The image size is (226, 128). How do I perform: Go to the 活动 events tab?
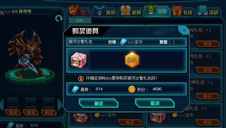pyautogui.click(x=208, y=11)
